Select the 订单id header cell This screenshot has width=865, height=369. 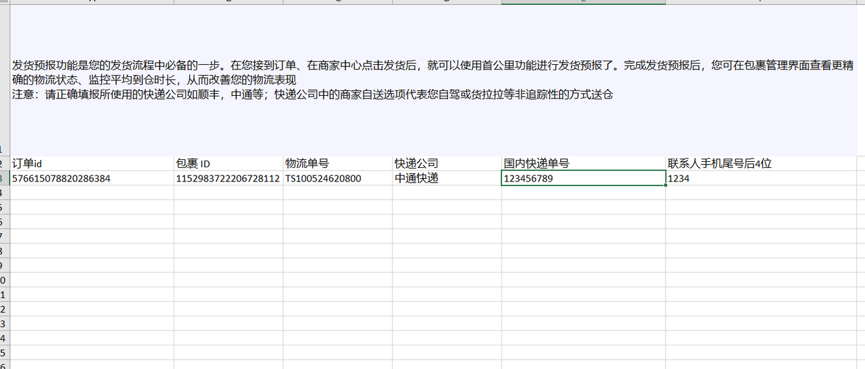click(92, 163)
